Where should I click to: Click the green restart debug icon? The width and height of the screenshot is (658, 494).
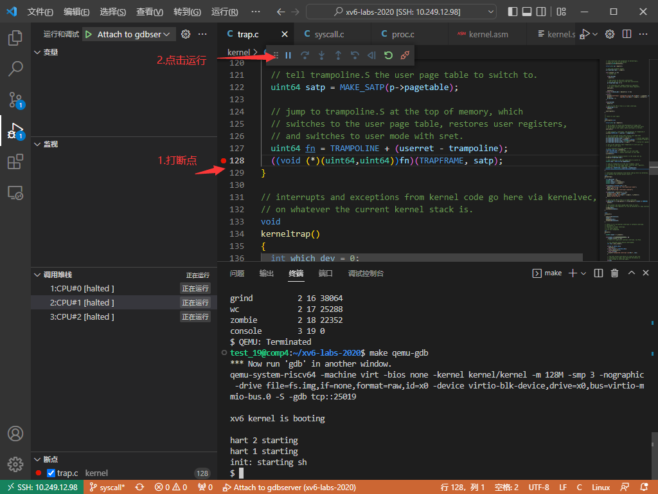click(388, 56)
